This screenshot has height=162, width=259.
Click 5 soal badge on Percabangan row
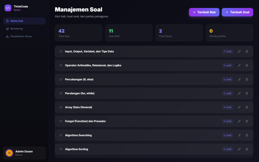tap(228, 79)
